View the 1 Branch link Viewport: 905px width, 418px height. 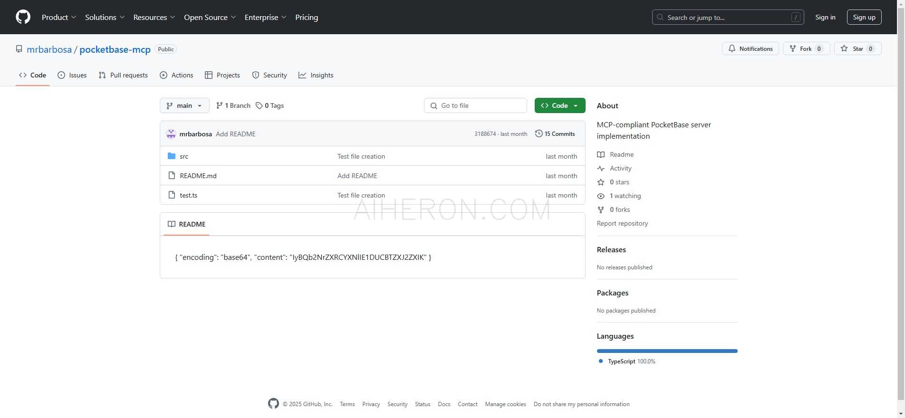pos(233,105)
